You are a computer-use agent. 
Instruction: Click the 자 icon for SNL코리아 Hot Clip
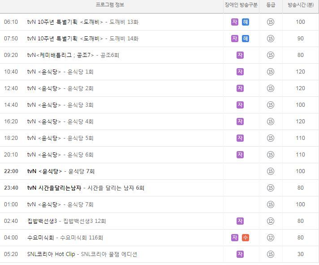click(240, 254)
